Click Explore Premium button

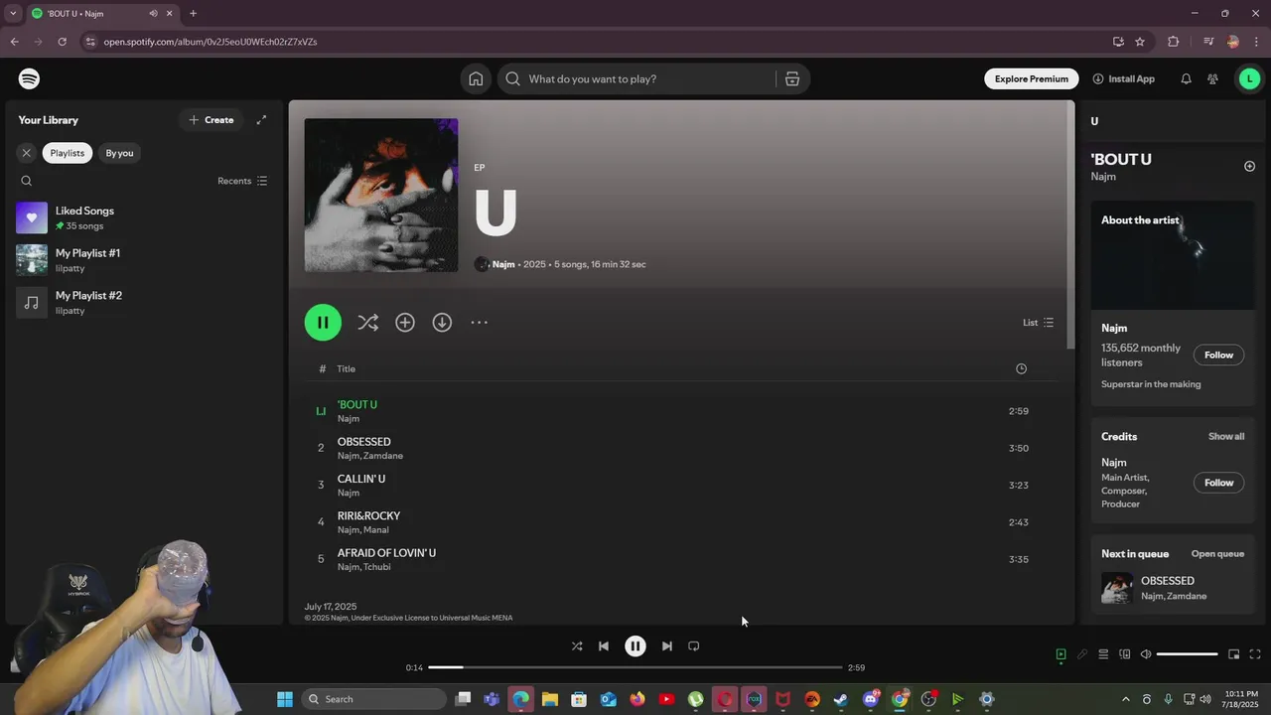[1032, 78]
